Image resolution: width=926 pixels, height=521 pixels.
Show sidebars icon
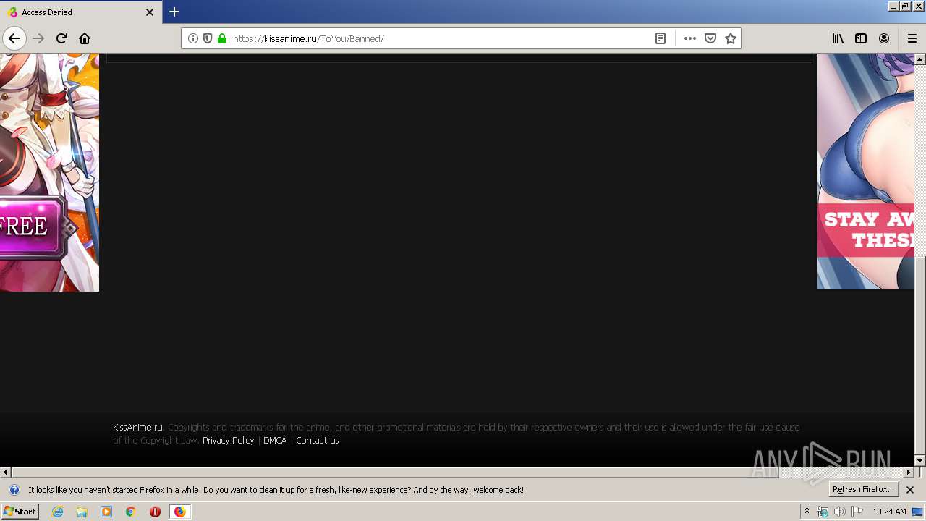click(x=861, y=38)
